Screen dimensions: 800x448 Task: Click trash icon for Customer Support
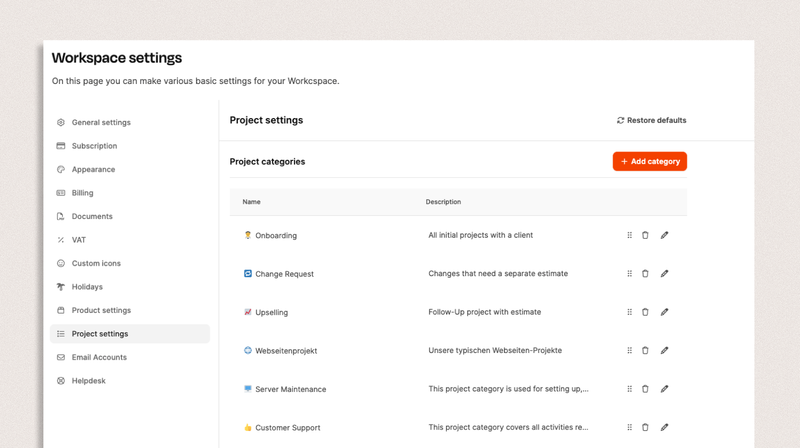pos(645,427)
